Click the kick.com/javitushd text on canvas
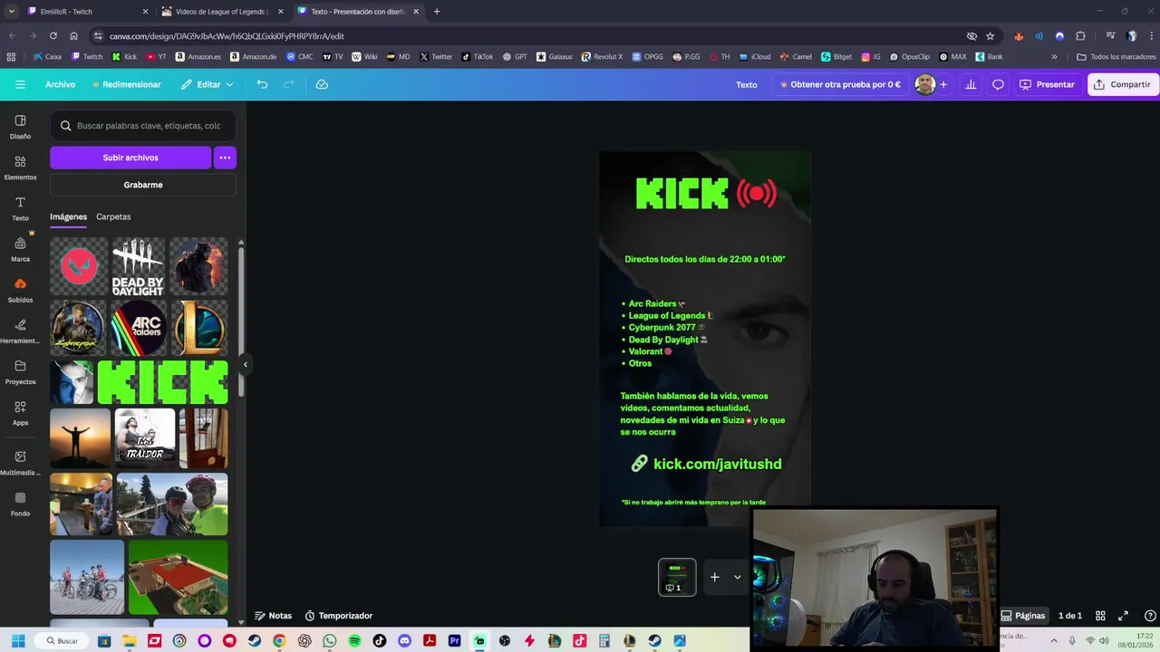This screenshot has height=652, width=1160. (x=717, y=464)
